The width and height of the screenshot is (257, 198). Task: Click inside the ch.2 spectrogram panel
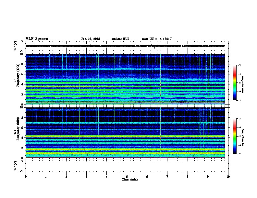(x=125, y=133)
